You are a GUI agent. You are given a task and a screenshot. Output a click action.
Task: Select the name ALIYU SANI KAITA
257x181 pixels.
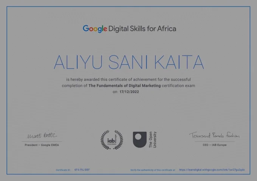[129, 62]
